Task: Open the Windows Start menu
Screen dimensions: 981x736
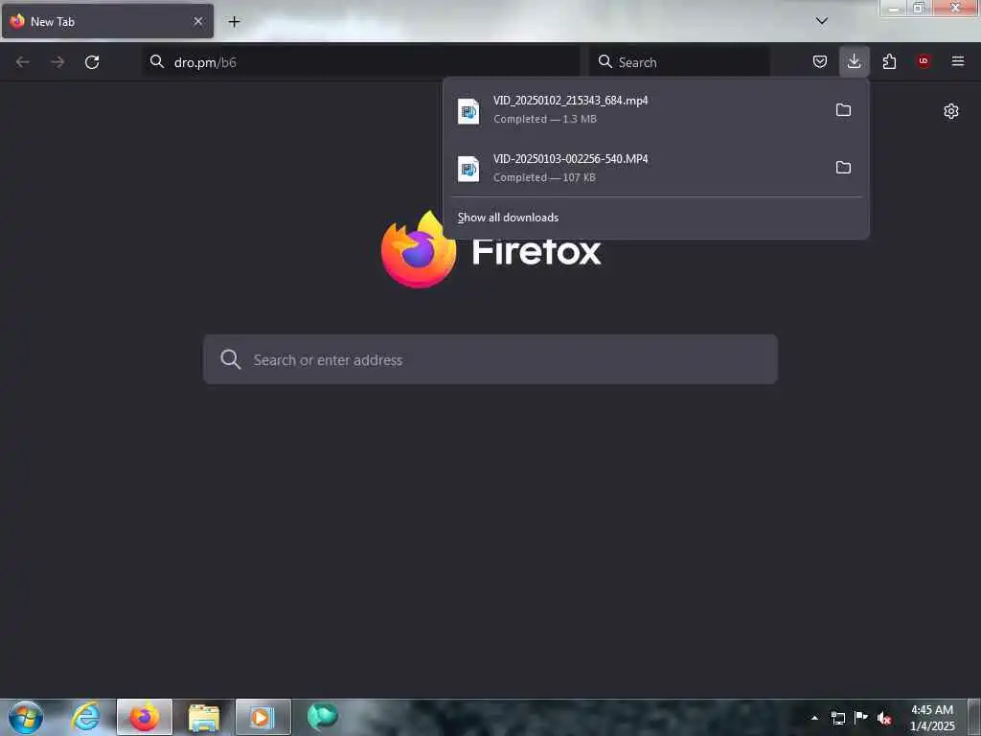Action: click(26, 717)
